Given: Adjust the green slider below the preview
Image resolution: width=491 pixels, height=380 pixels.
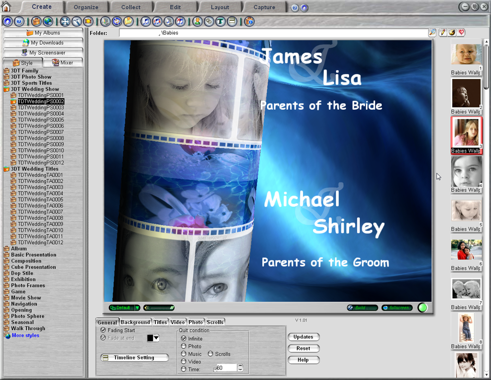Looking at the screenshot, I should click(x=159, y=308).
